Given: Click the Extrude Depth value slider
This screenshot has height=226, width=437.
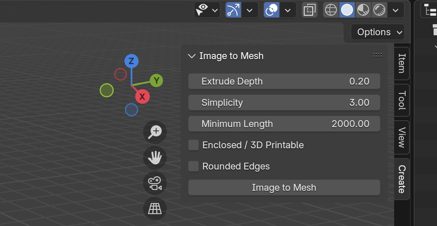Looking at the screenshot, I should coord(284,81).
